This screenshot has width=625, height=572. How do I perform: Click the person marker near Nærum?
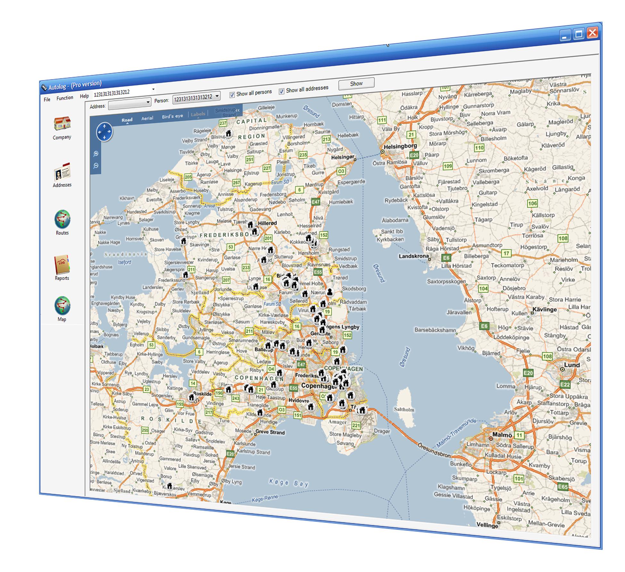click(x=329, y=292)
